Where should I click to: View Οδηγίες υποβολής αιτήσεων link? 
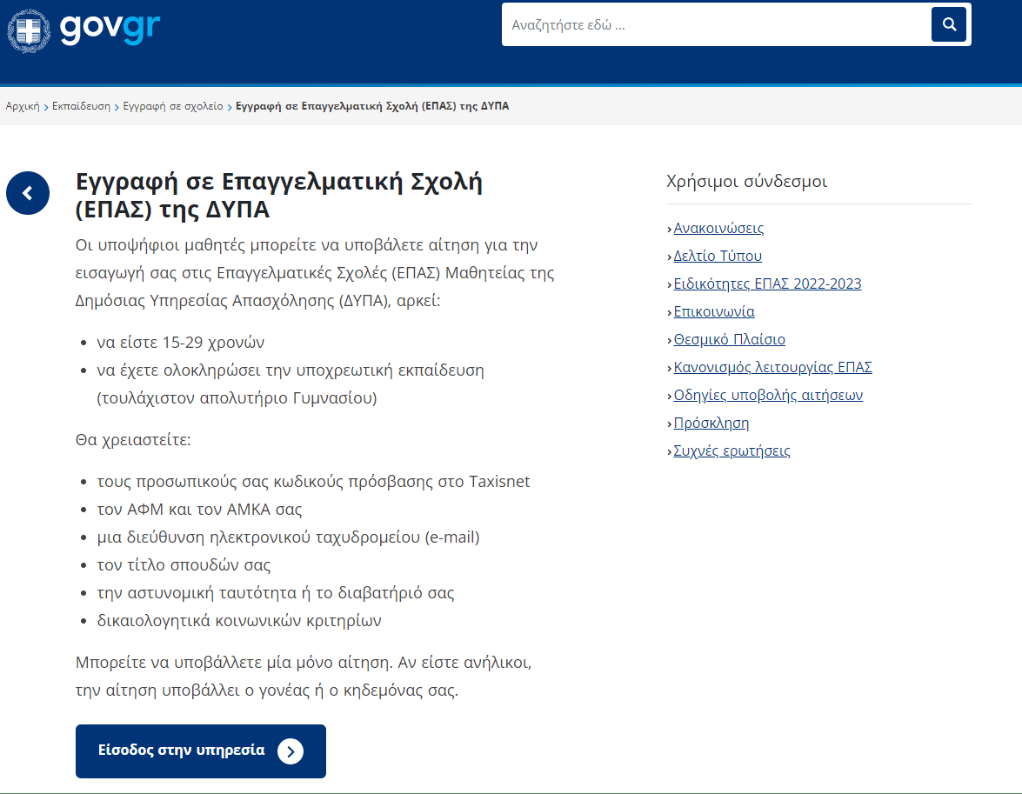click(x=768, y=395)
